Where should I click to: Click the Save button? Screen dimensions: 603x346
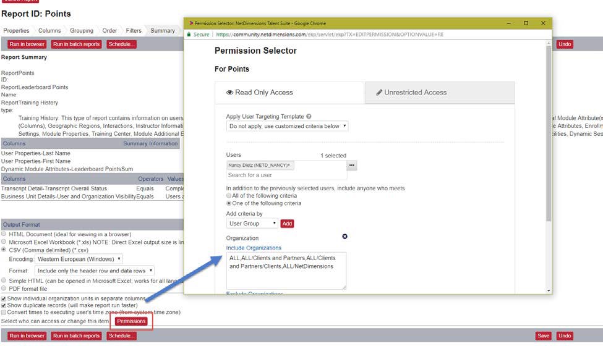(543, 335)
